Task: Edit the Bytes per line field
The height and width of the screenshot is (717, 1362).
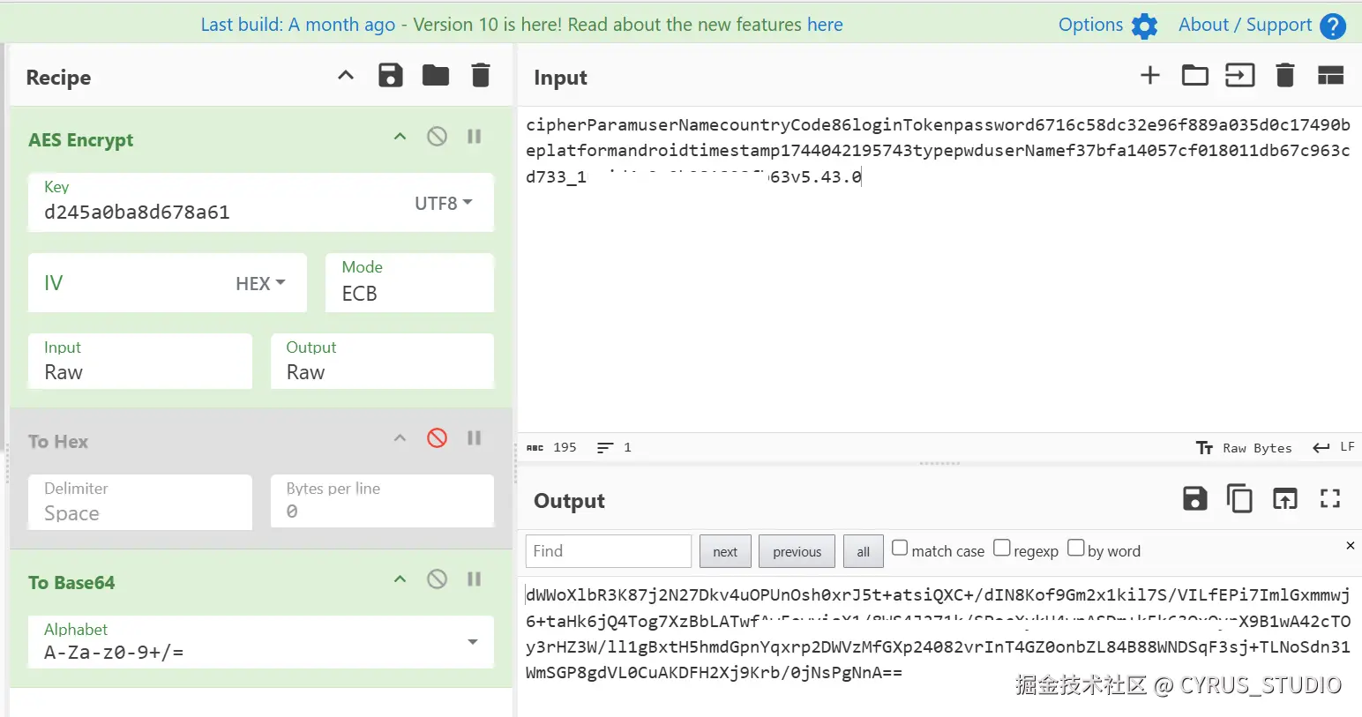Action: pyautogui.click(x=382, y=502)
